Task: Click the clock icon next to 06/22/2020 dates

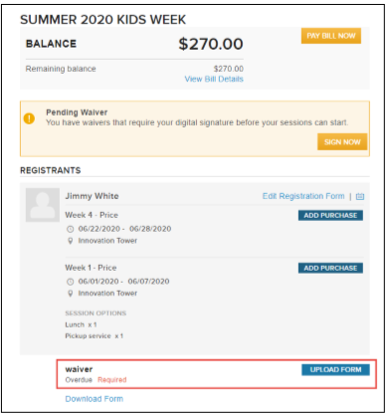Action: [x=71, y=229]
